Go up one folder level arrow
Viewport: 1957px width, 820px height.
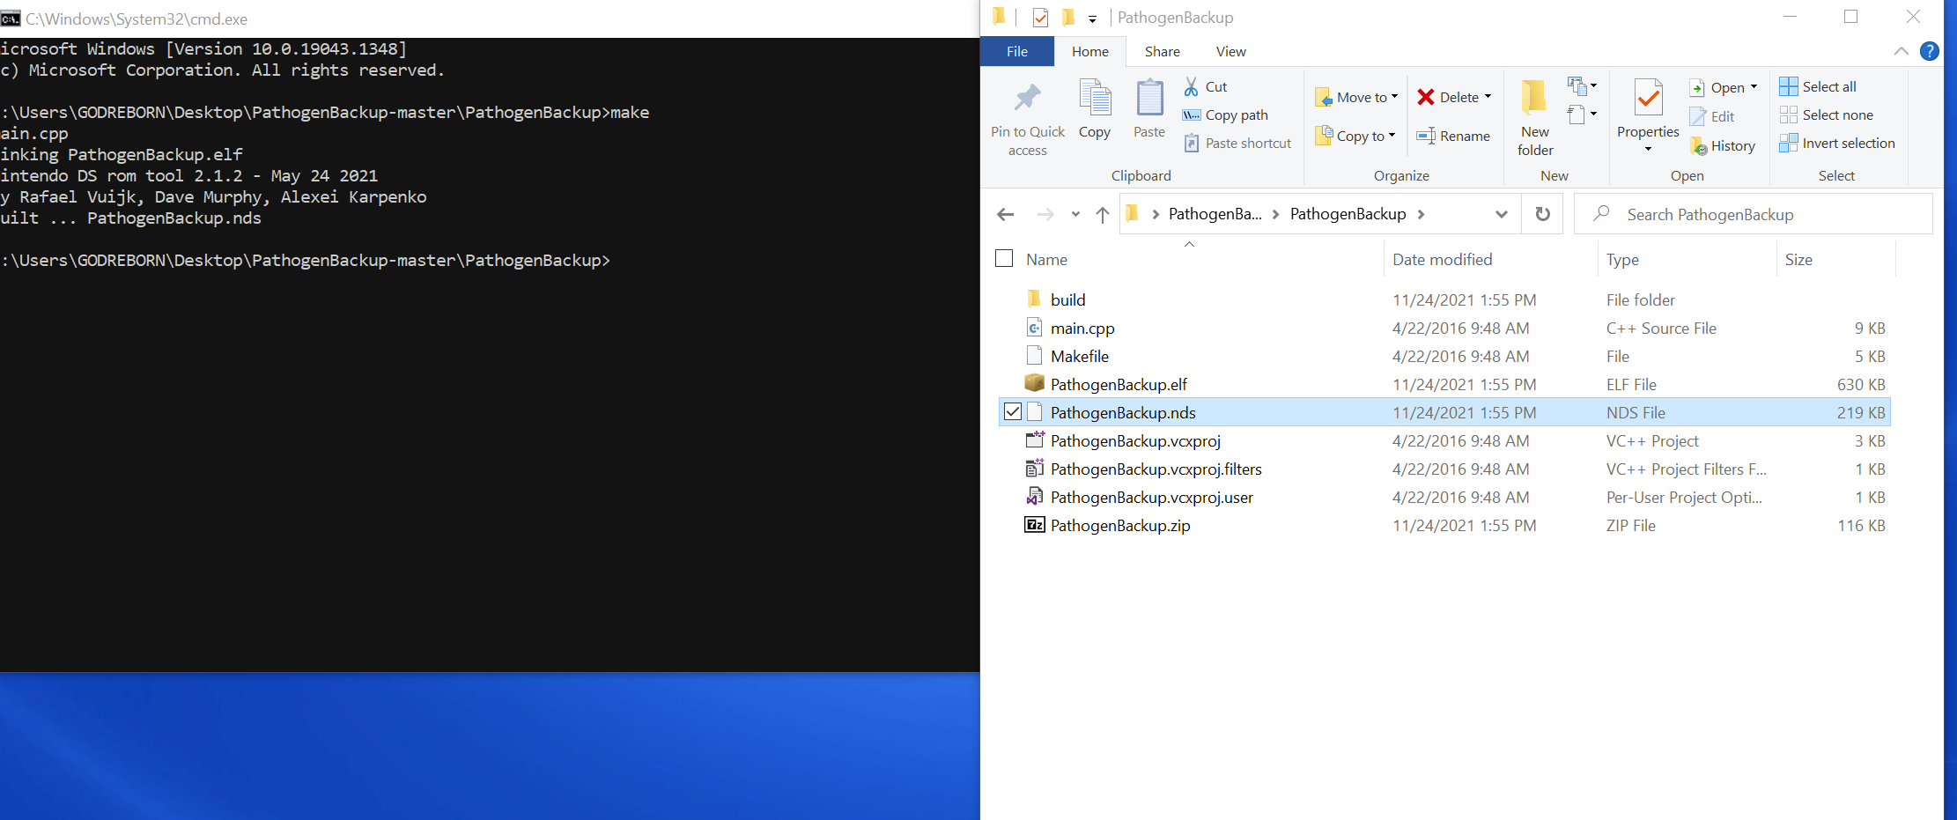[x=1102, y=214]
